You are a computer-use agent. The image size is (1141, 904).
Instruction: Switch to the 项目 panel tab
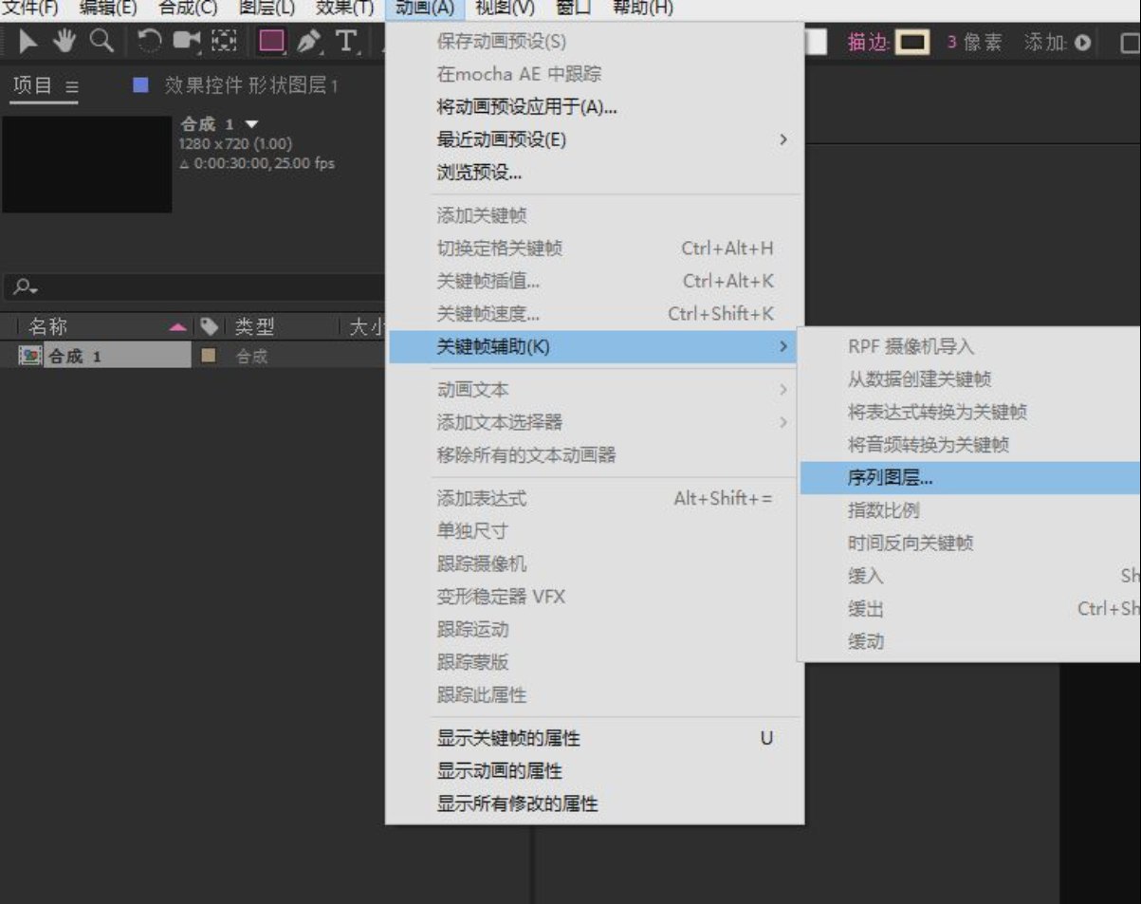click(34, 85)
